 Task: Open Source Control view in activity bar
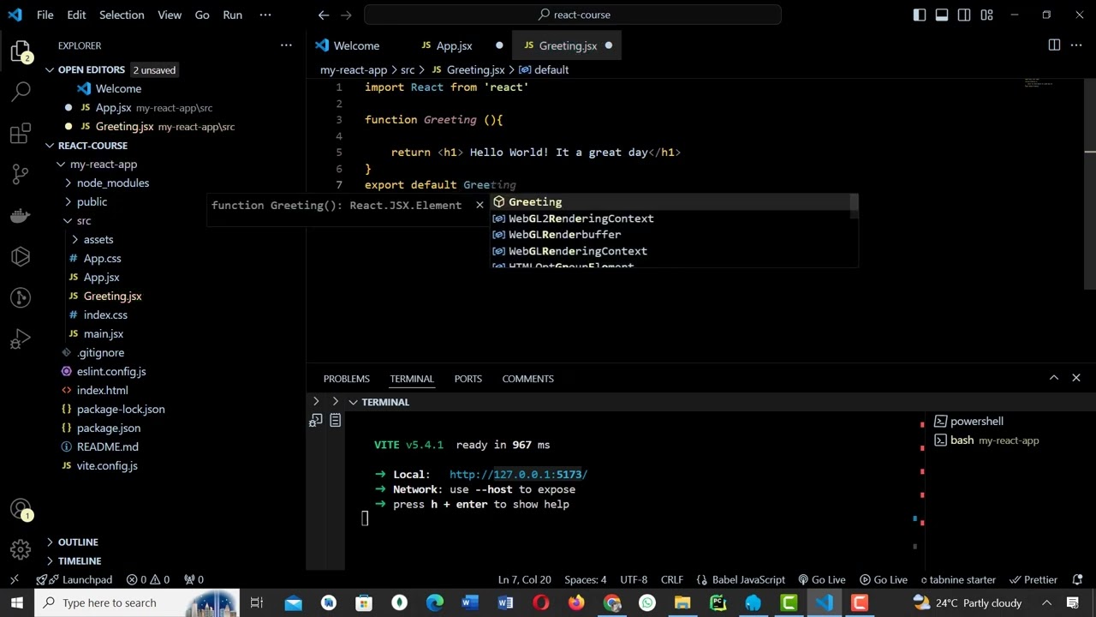click(21, 174)
